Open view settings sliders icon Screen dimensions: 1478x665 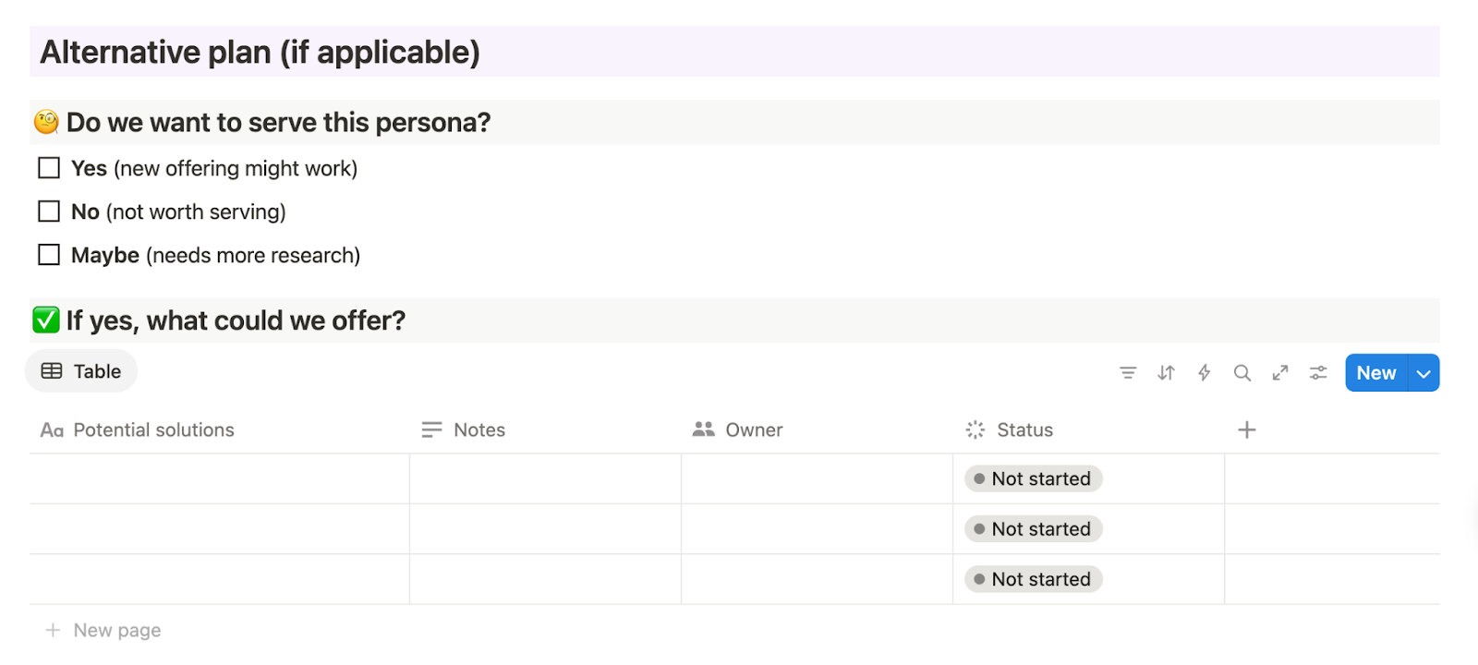coord(1318,373)
